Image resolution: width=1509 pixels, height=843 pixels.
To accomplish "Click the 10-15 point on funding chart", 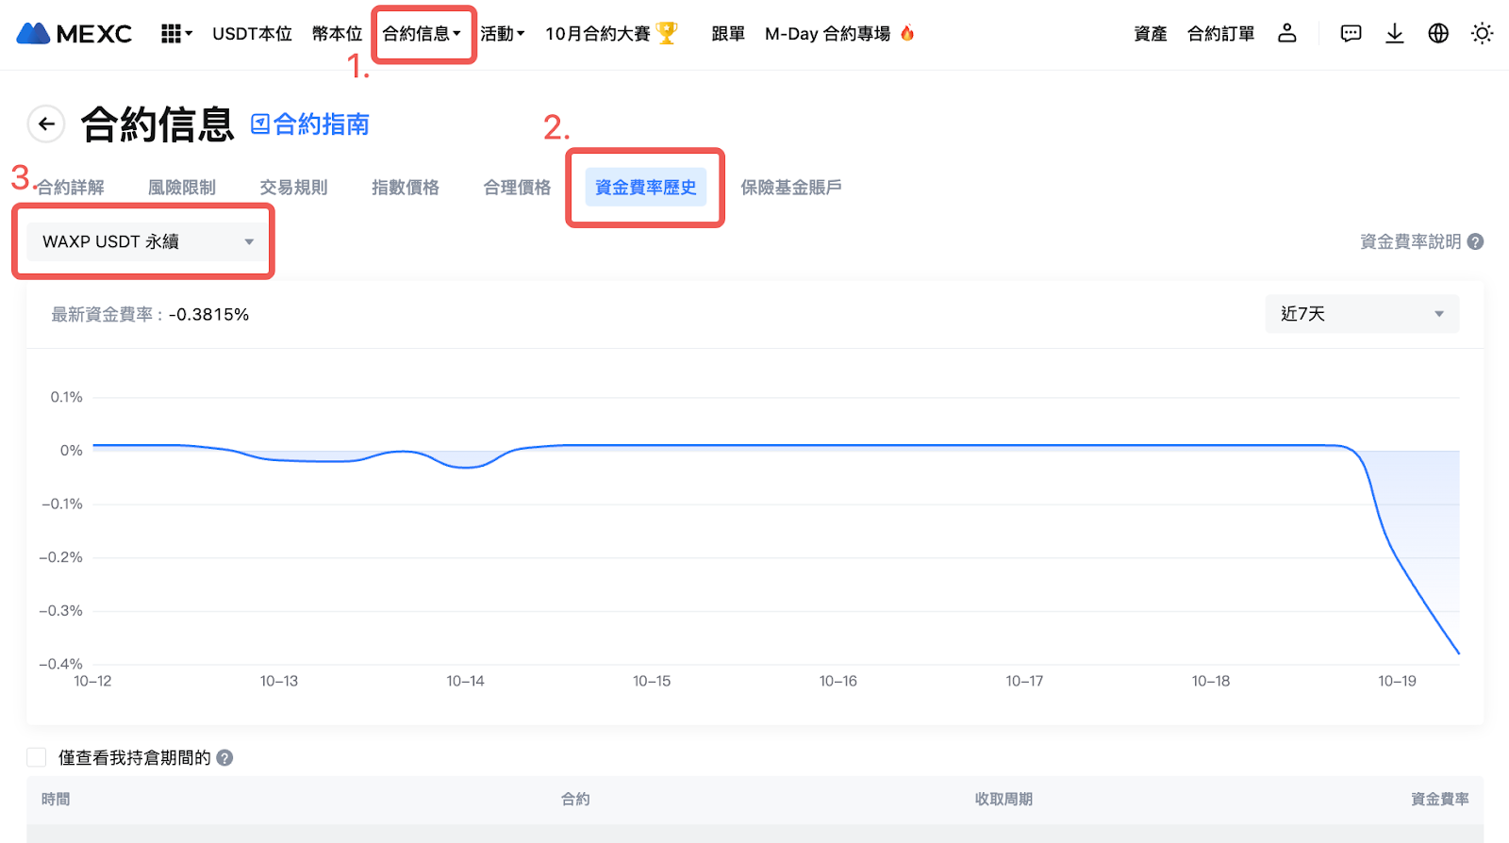I will click(652, 445).
